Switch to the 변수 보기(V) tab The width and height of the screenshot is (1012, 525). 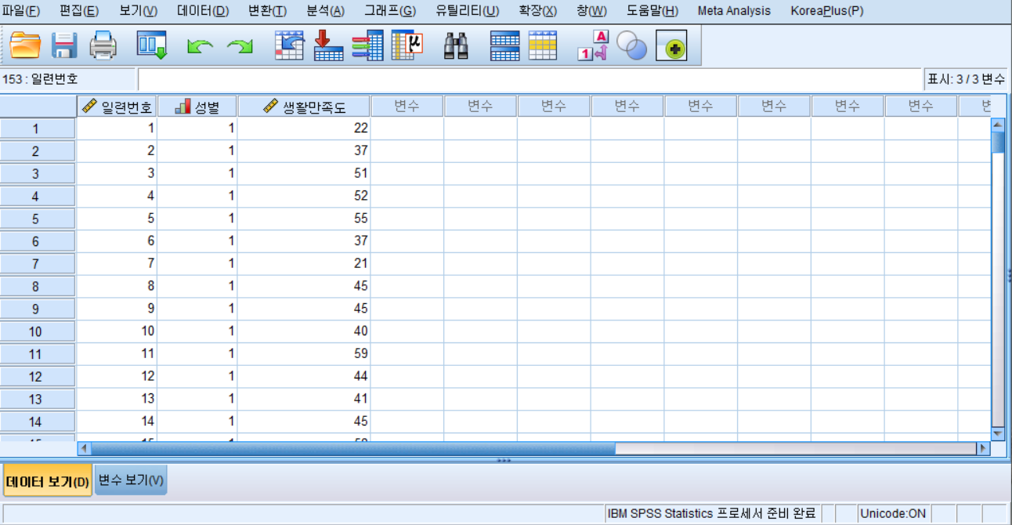[x=131, y=480]
